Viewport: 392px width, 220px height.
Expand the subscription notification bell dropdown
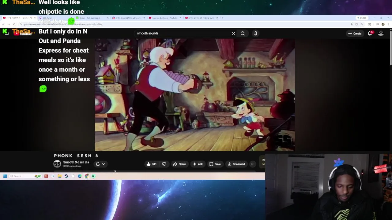pos(100,164)
